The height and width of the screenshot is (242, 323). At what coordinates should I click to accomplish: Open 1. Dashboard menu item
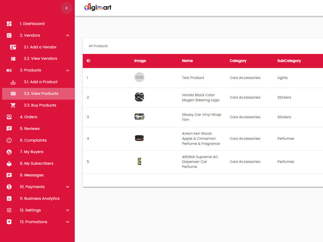point(32,24)
